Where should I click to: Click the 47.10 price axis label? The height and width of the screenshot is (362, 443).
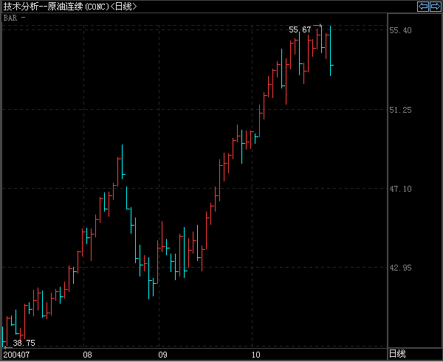400,189
